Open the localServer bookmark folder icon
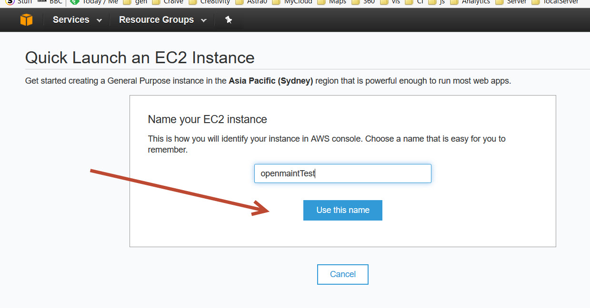This screenshot has height=308, width=590. (x=535, y=2)
